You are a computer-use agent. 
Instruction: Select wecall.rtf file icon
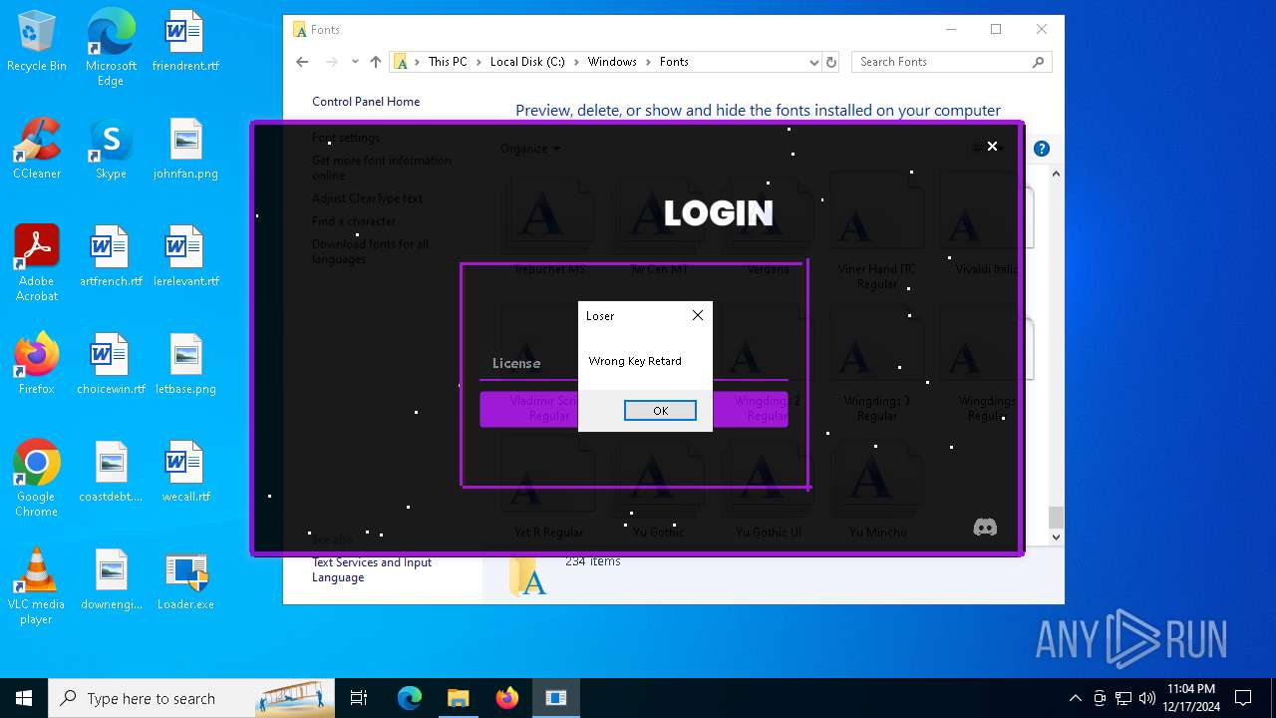point(185,473)
